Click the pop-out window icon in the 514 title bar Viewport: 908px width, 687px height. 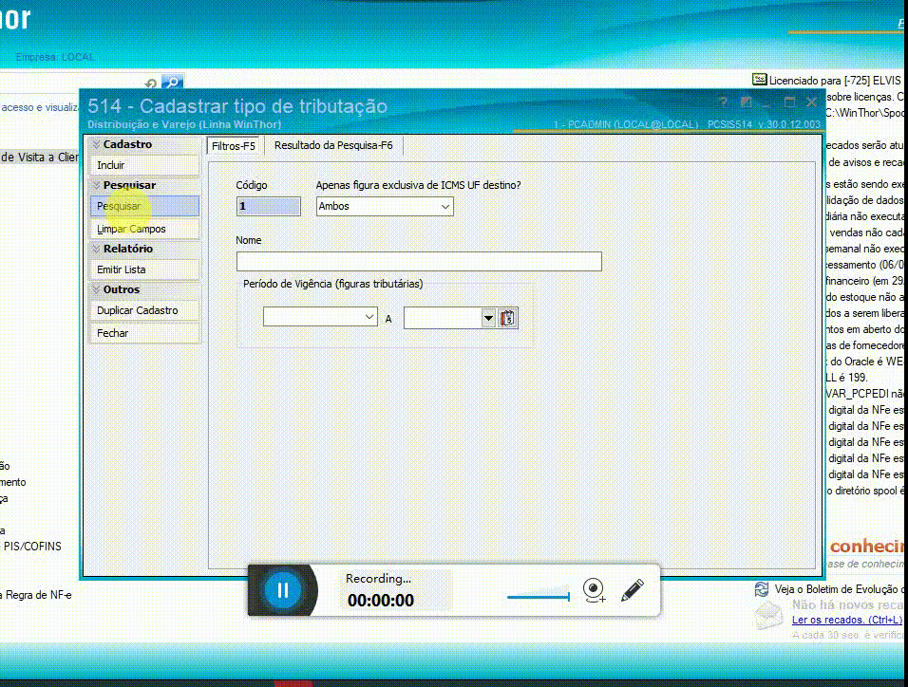coord(746,102)
